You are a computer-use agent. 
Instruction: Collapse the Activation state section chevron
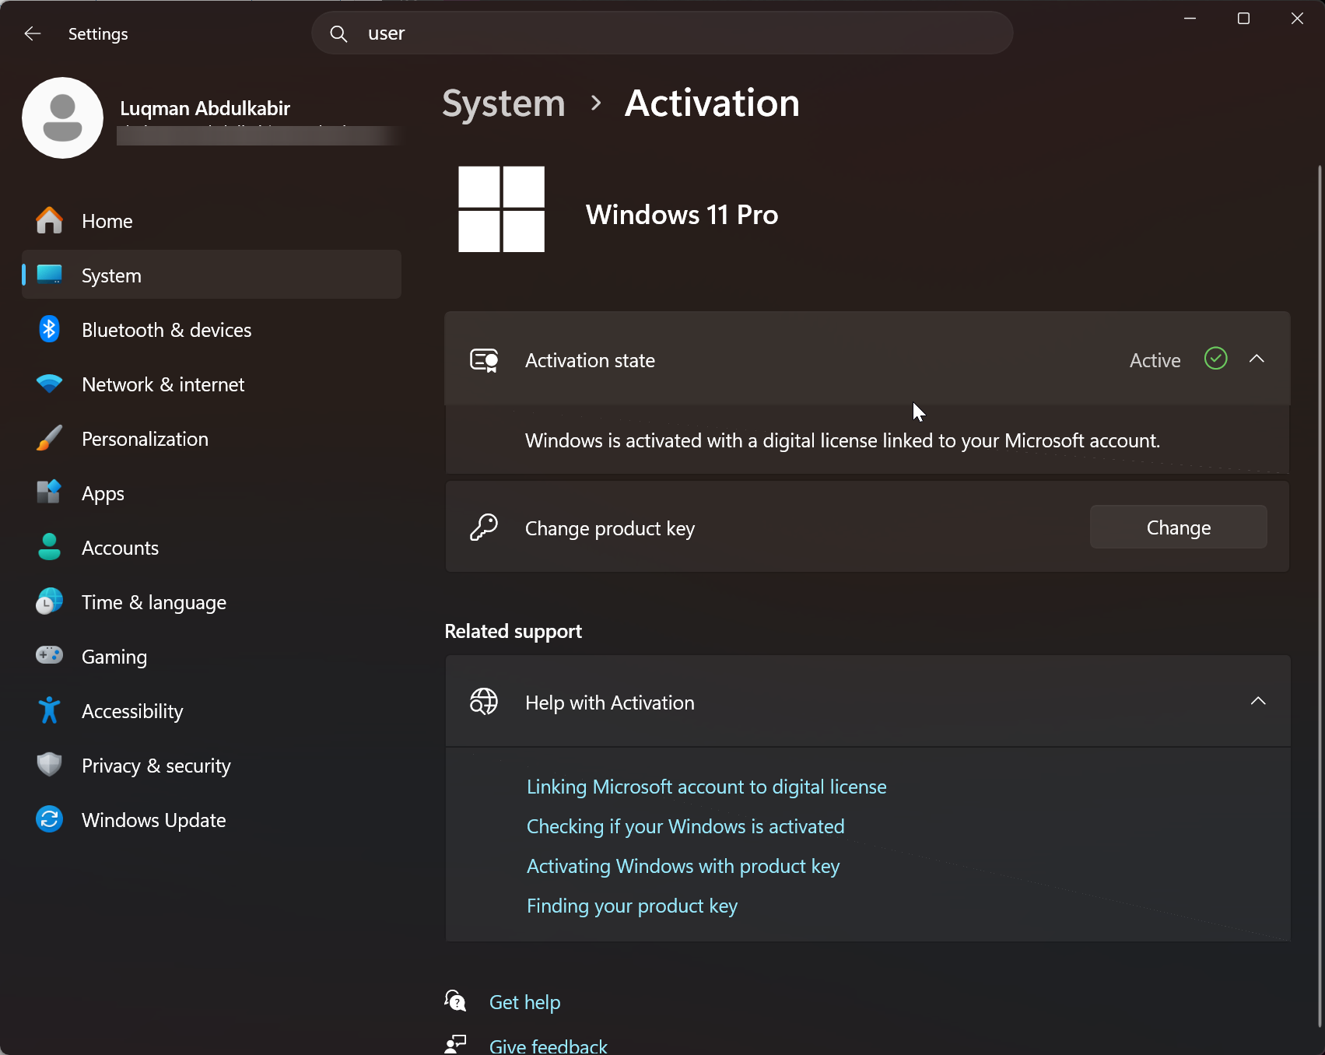pyautogui.click(x=1257, y=359)
